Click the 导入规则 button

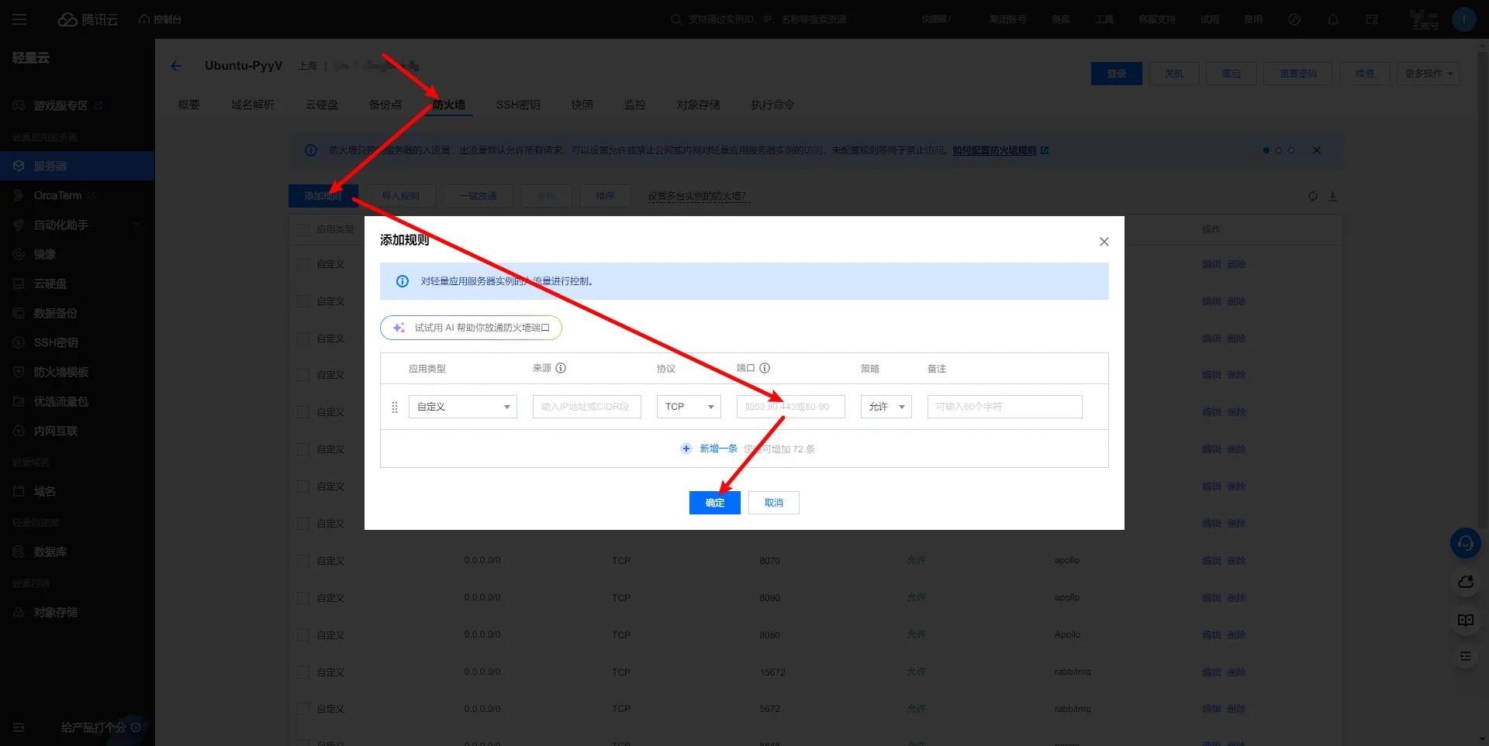pos(401,196)
